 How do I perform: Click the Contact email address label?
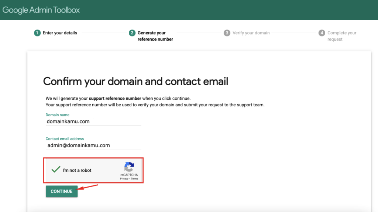point(65,139)
